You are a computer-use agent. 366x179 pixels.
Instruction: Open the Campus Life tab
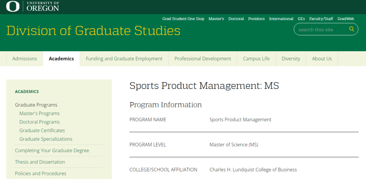(256, 59)
